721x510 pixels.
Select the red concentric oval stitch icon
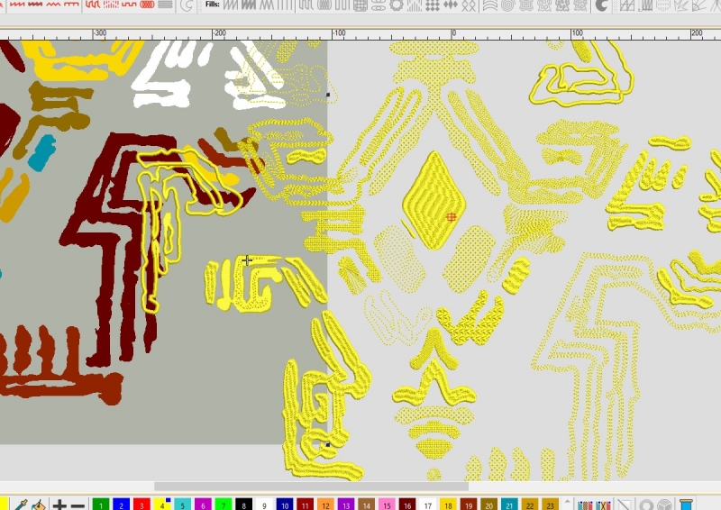coord(147,5)
